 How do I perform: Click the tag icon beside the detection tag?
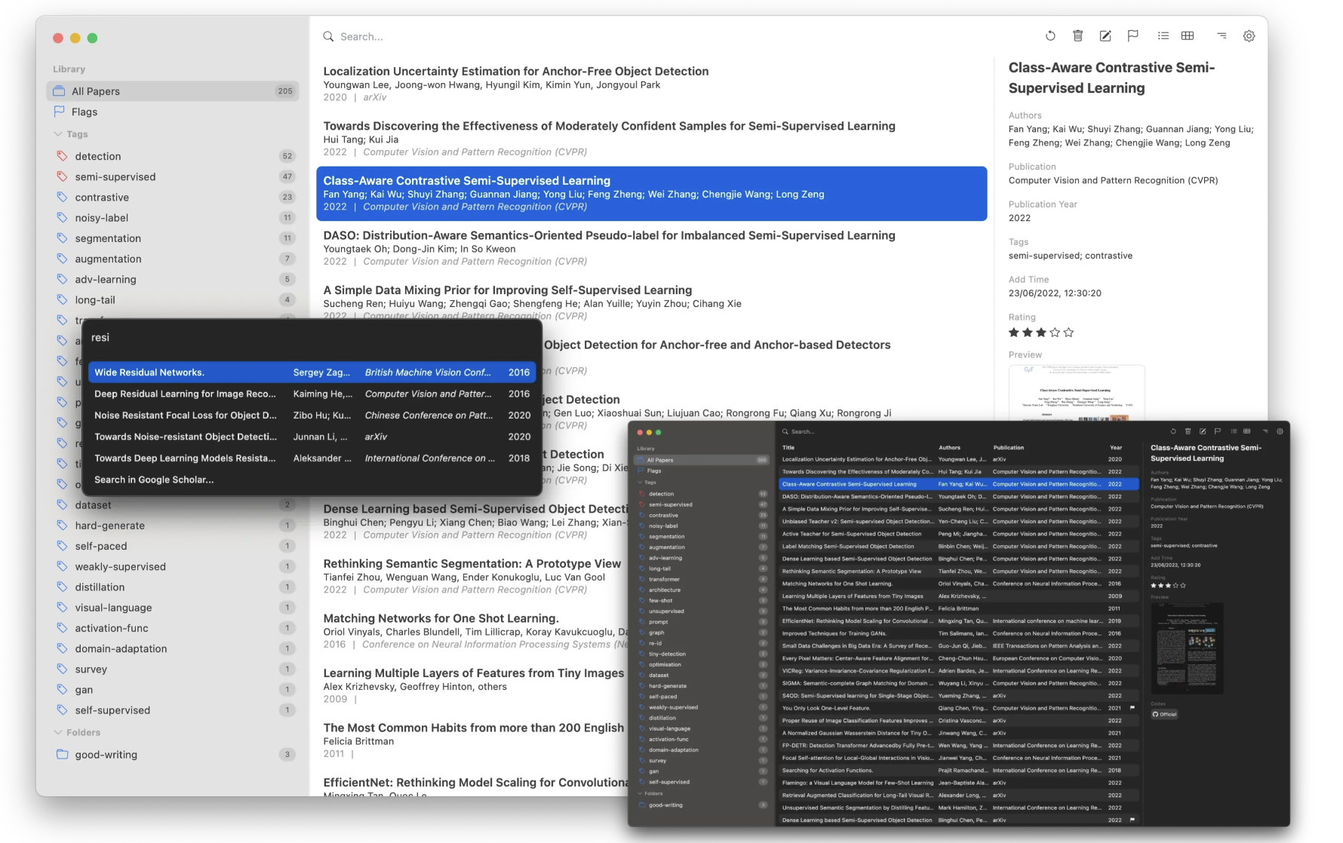coord(63,156)
